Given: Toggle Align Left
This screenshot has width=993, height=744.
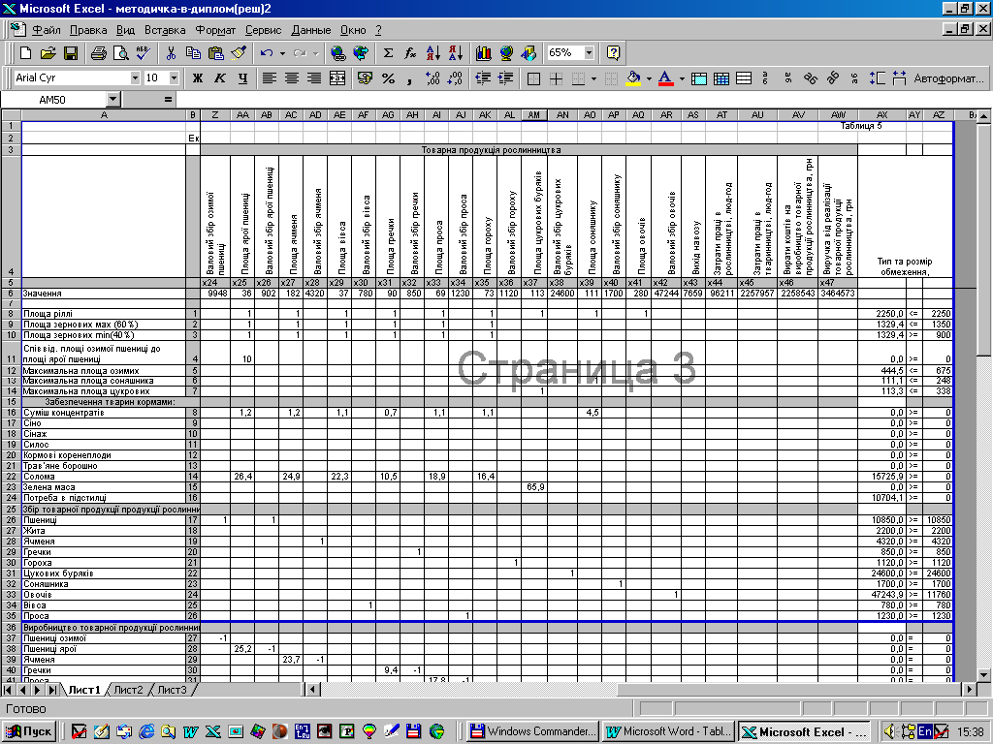Looking at the screenshot, I should coord(270,78).
